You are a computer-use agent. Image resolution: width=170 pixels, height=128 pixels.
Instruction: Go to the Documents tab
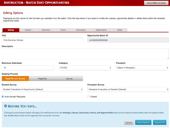coord(81,30)
